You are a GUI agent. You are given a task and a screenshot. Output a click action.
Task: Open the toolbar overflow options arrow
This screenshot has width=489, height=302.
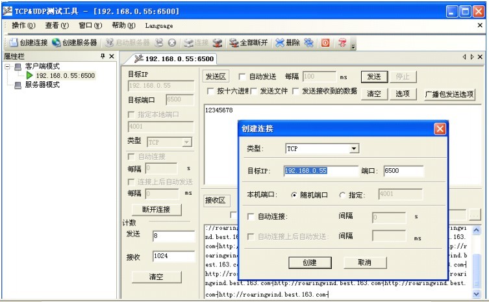[353, 45]
